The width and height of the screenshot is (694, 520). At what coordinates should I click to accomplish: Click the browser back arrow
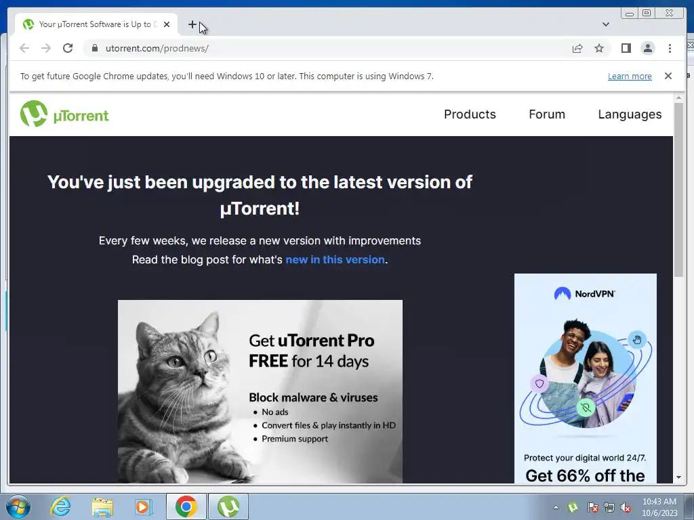[x=24, y=48]
